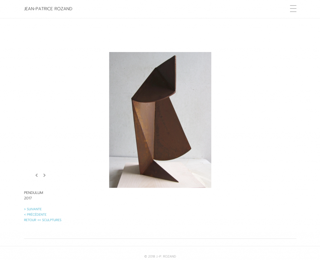Click the 2017 year label
320x260 pixels.
click(x=28, y=198)
